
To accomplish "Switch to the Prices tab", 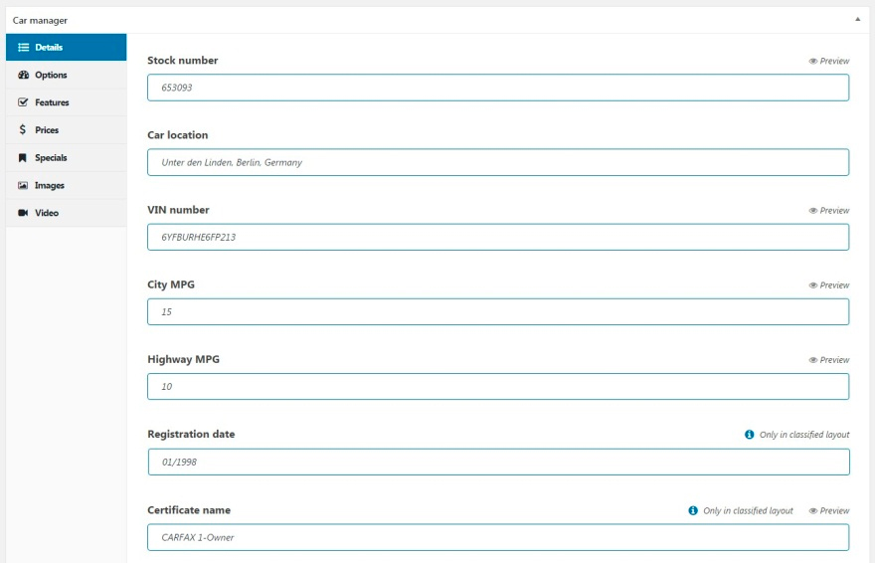I will [x=47, y=130].
